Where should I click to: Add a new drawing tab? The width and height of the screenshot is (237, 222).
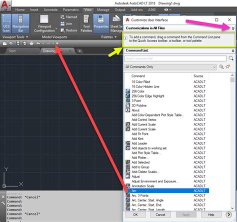click(79, 51)
